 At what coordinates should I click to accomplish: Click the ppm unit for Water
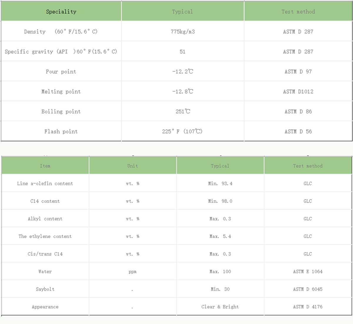(x=133, y=272)
